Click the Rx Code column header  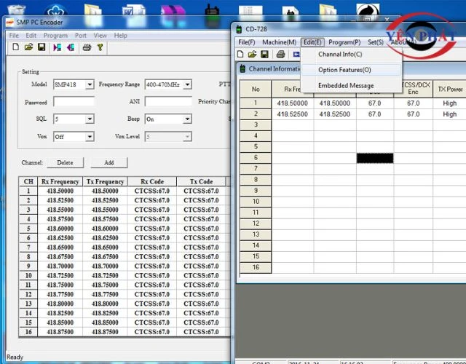click(x=152, y=181)
